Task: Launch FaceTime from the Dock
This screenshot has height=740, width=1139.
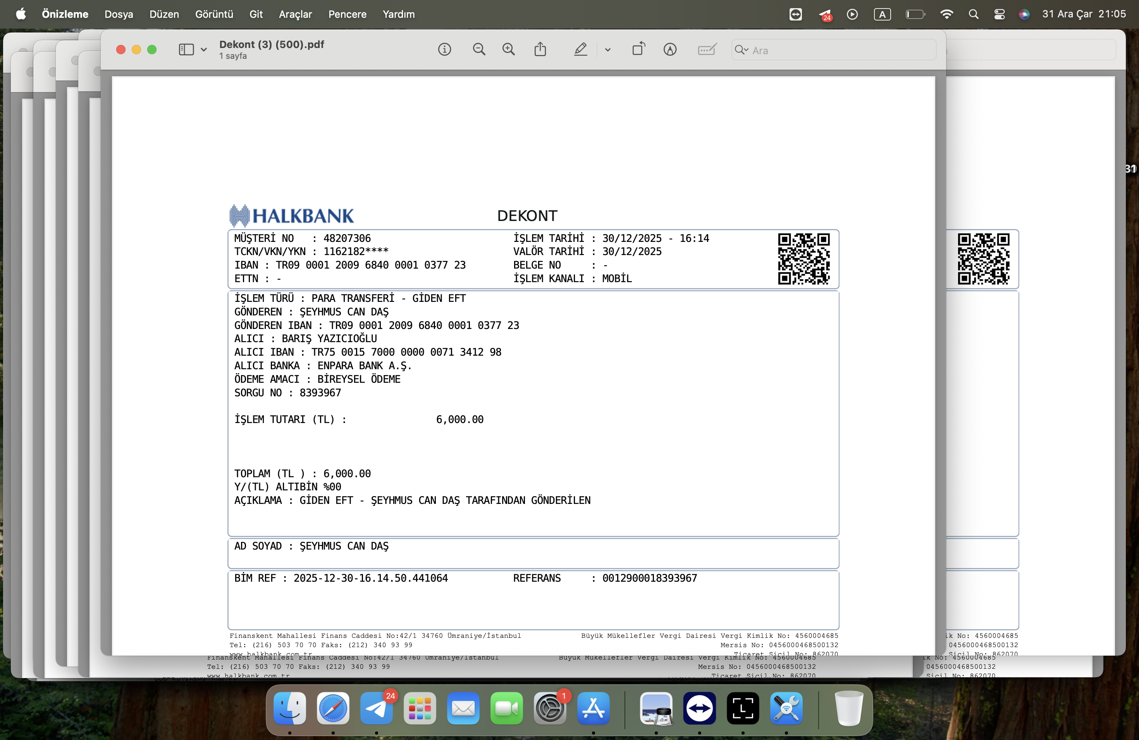Action: [507, 708]
